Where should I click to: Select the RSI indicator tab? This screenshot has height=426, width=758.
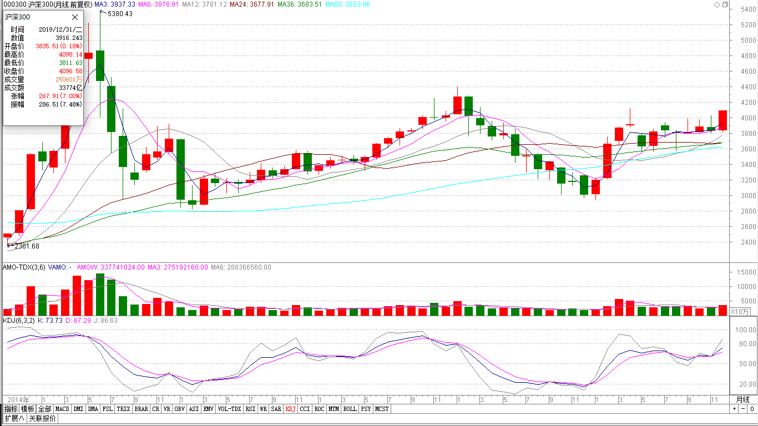[251, 409]
